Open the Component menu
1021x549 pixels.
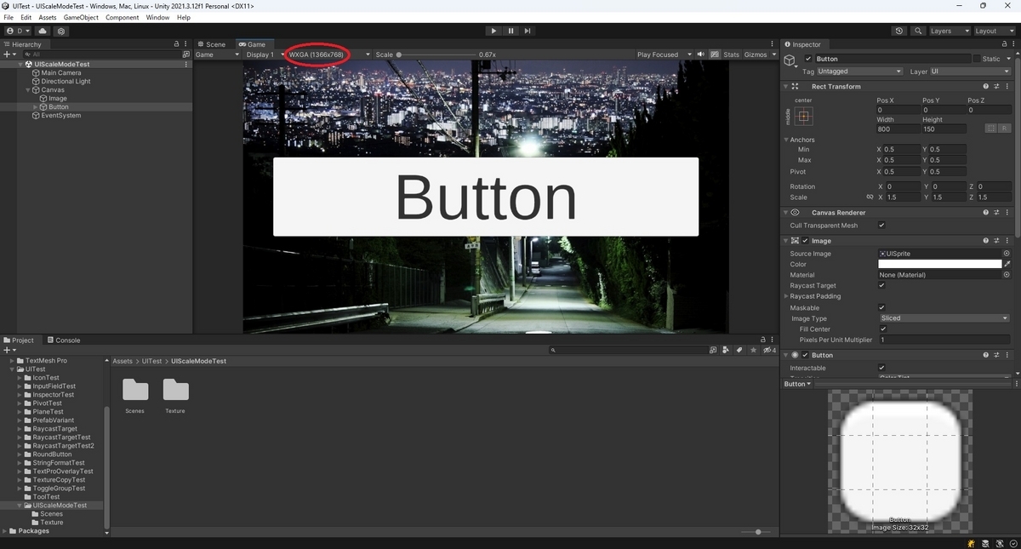point(123,17)
